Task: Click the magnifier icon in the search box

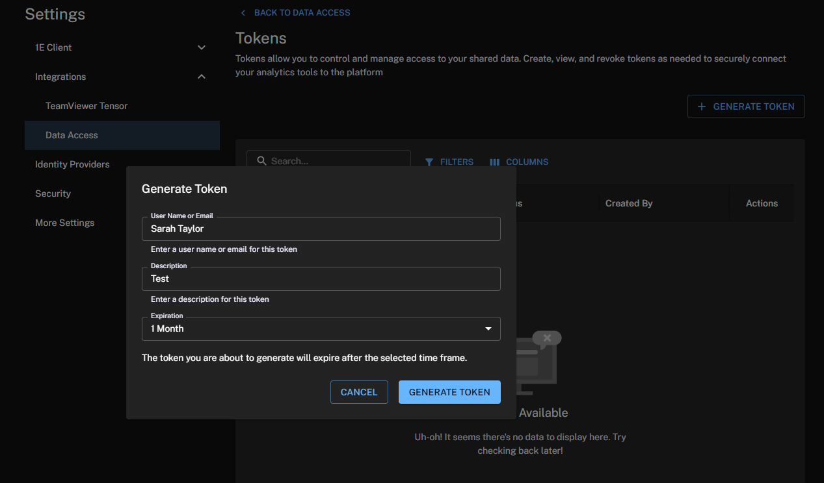Action: (x=261, y=161)
